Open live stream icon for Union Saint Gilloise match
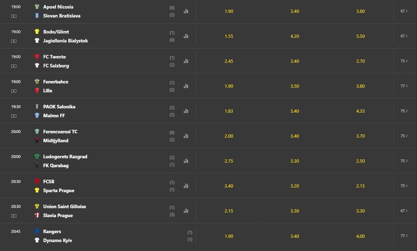The image size is (417, 251). 14,216
